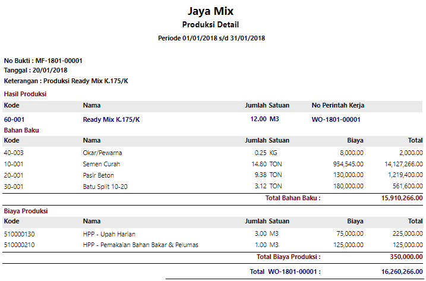The height and width of the screenshot is (281, 426).
Task: Click material code 40-003
Action: 14,153
